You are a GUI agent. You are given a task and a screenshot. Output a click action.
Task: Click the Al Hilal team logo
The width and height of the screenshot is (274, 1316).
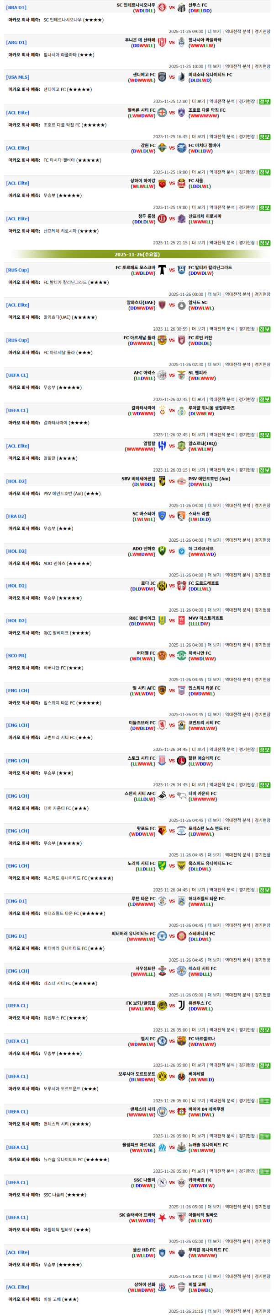(162, 446)
